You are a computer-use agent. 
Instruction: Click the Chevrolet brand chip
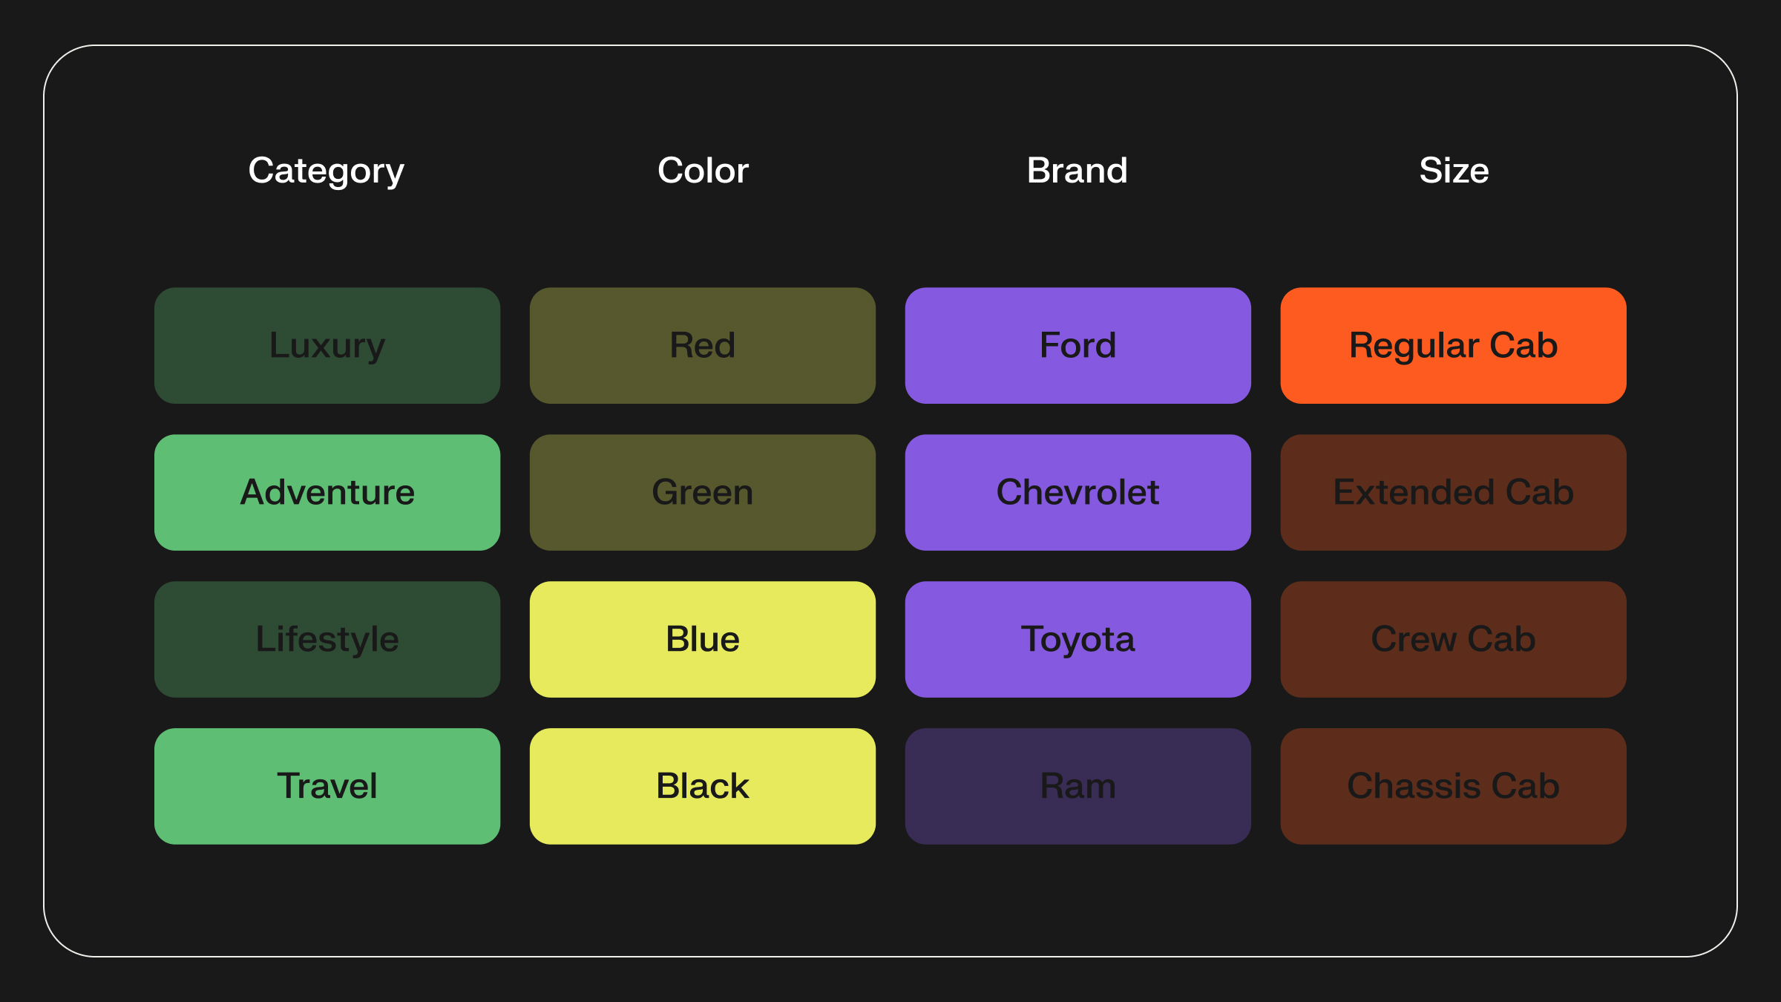click(1078, 493)
